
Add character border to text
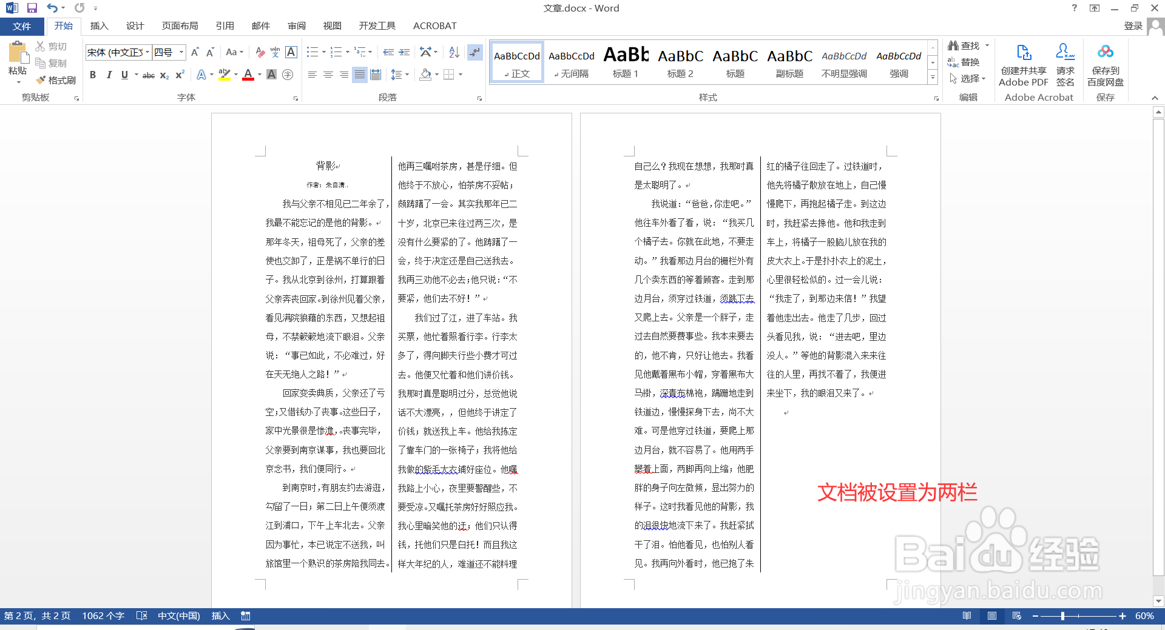tap(291, 53)
